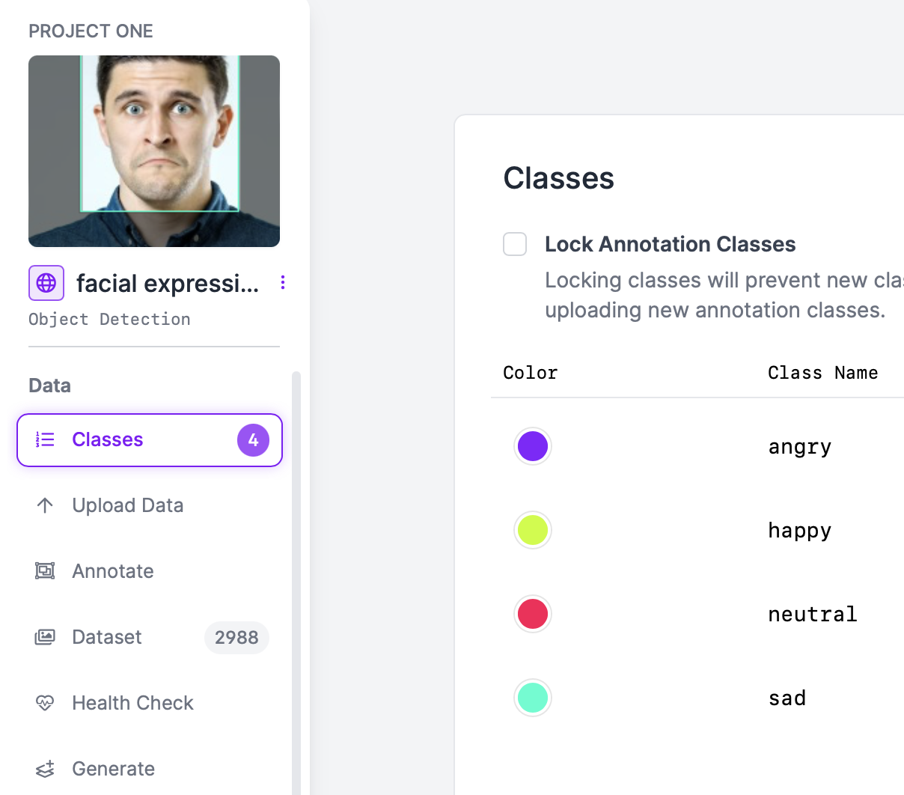
Task: Switch to the Classes section
Action: (x=108, y=439)
